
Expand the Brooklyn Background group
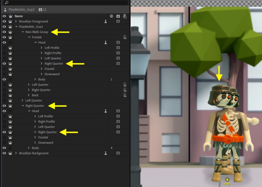(x=16, y=153)
